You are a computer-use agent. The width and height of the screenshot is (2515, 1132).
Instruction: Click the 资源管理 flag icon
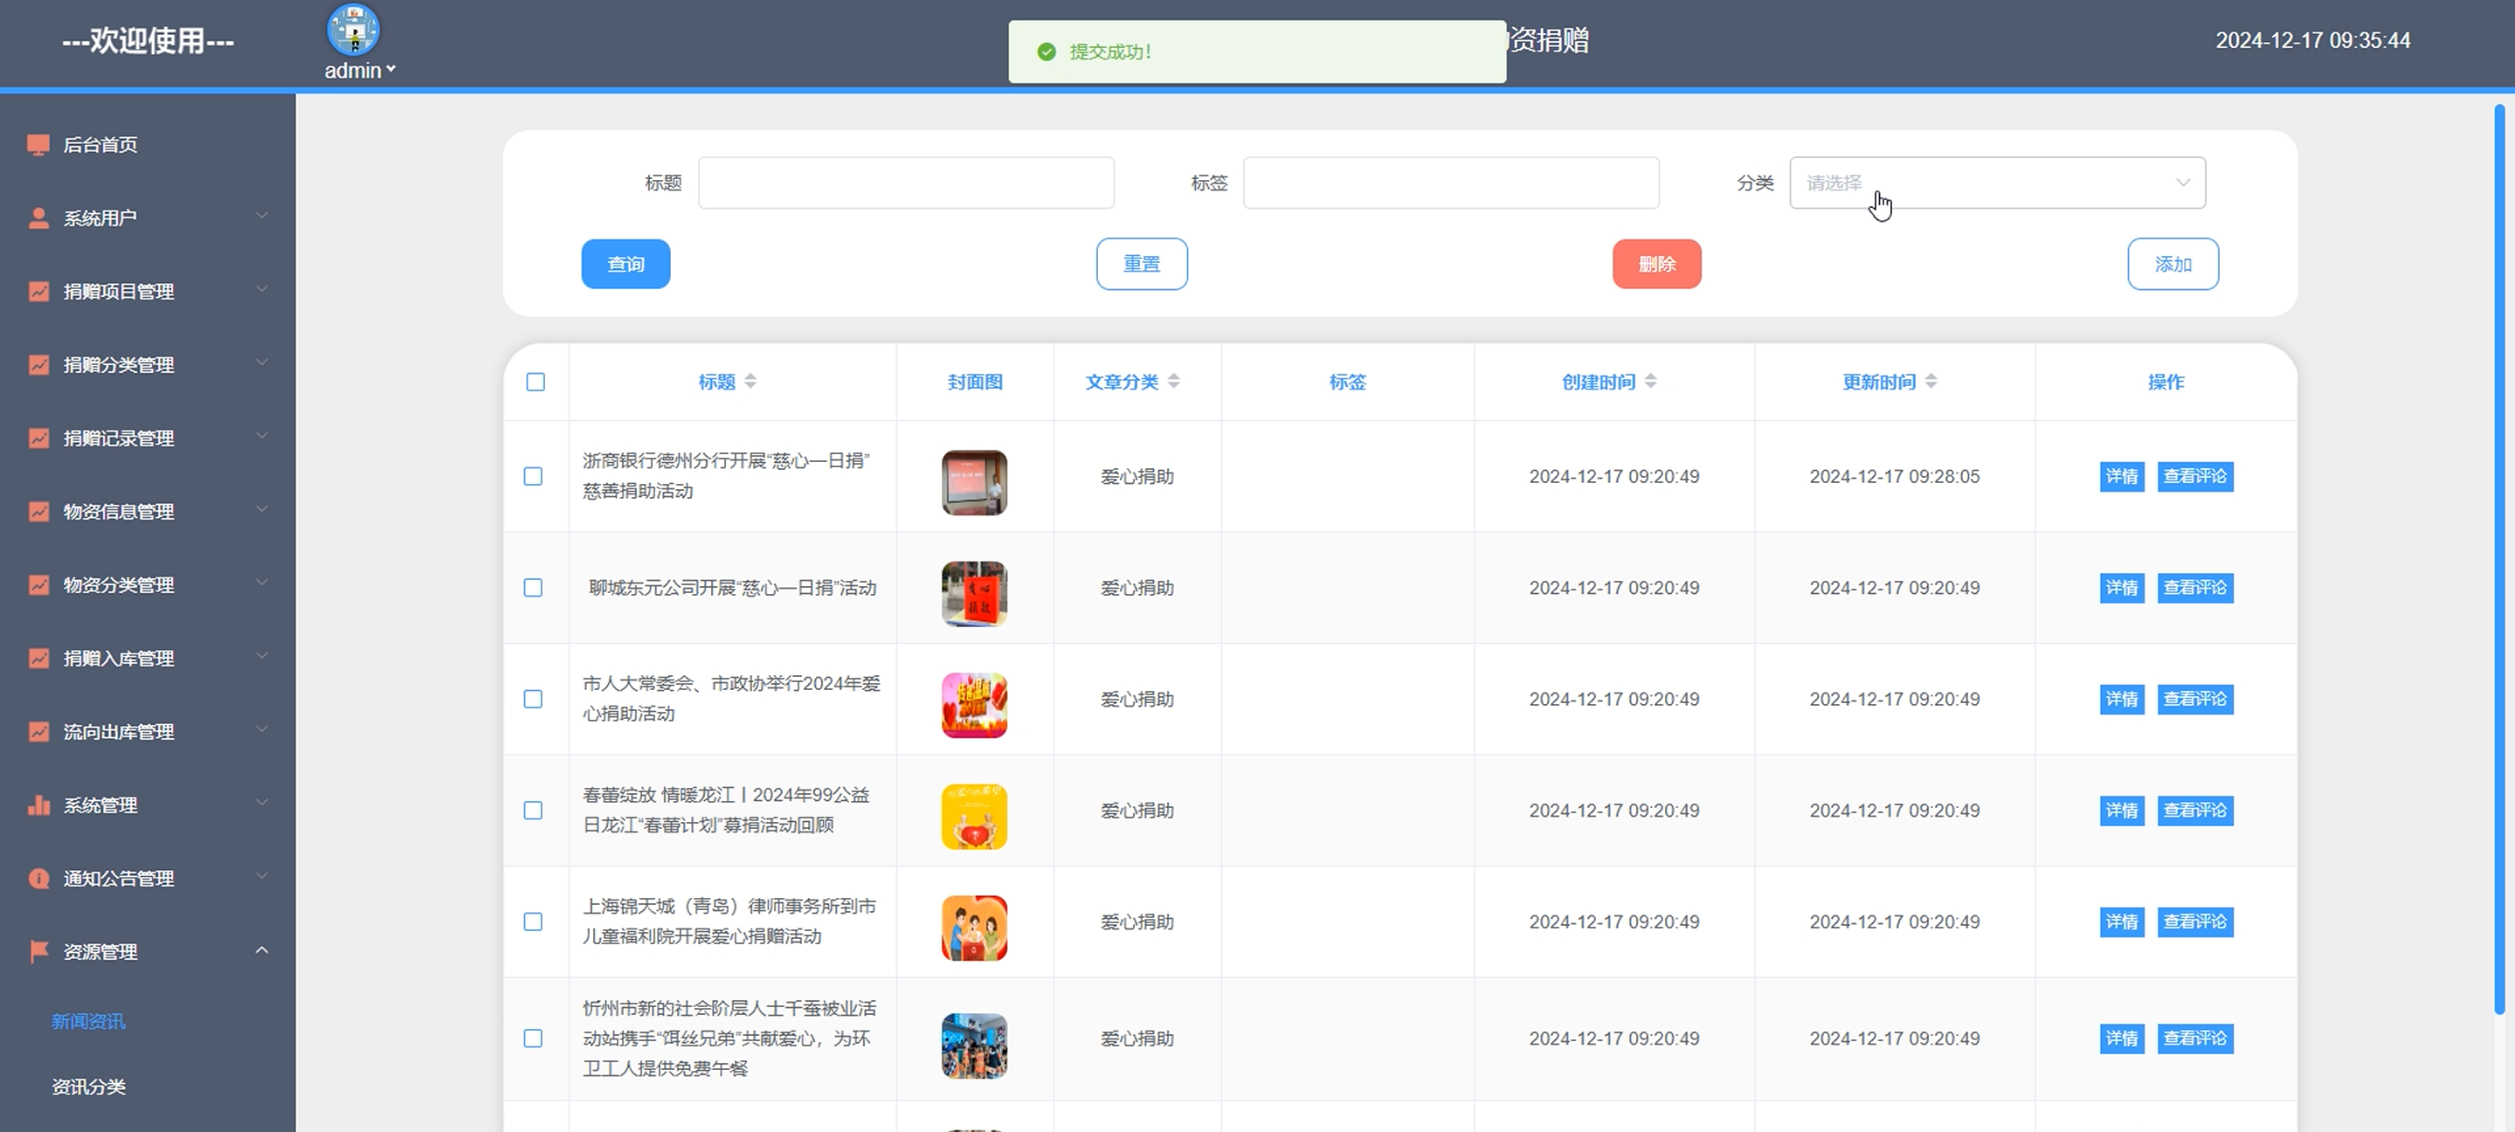tap(38, 951)
